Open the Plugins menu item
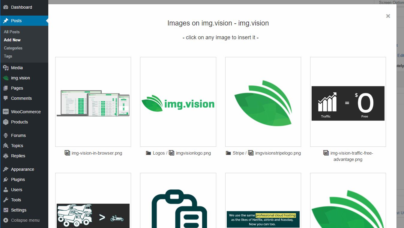 pyautogui.click(x=24, y=179)
